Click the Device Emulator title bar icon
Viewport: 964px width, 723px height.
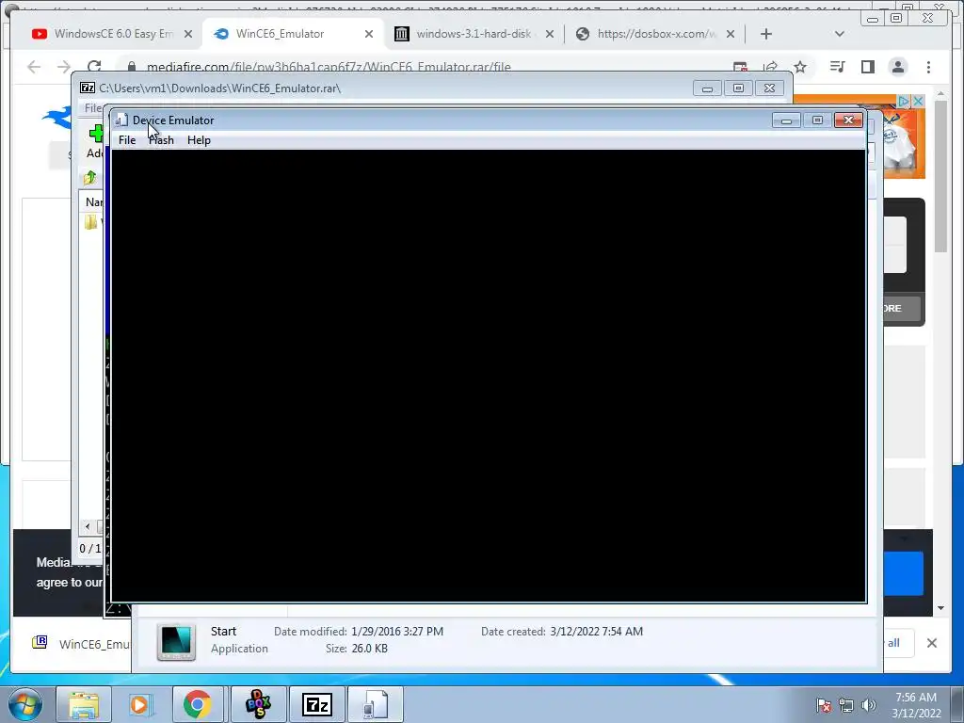point(121,120)
